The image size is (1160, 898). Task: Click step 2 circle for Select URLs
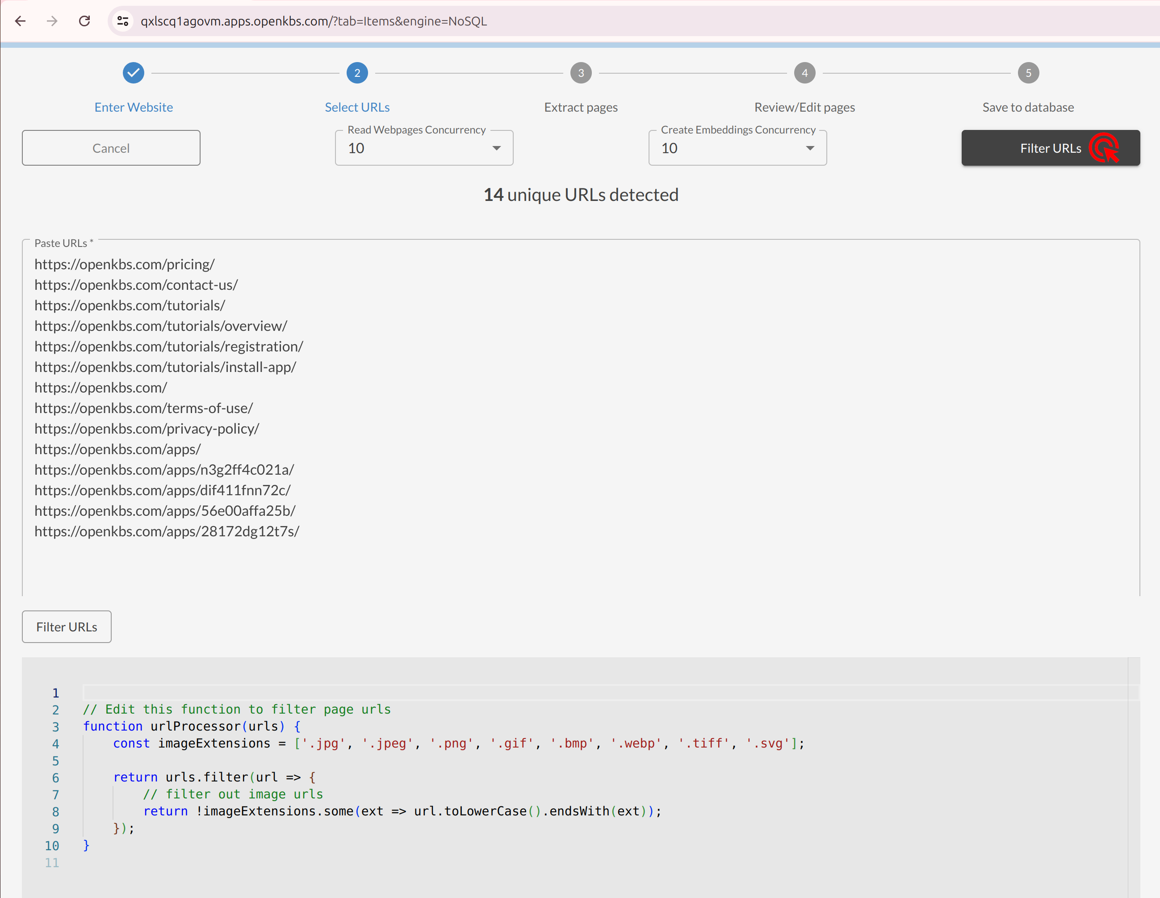point(357,73)
